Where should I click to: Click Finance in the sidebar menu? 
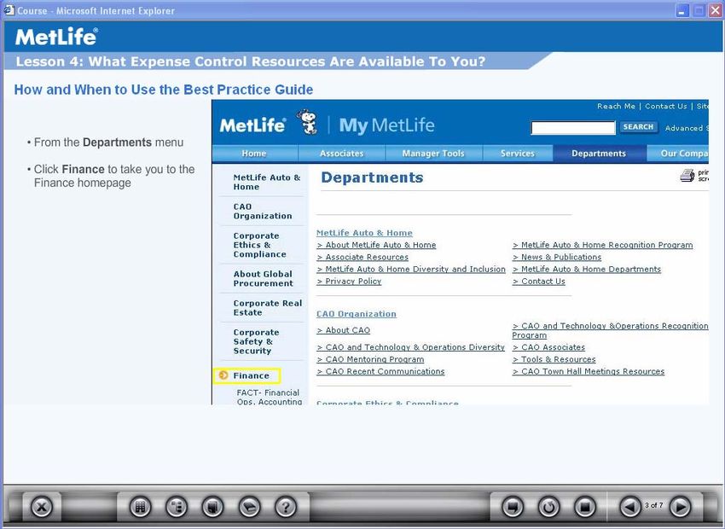click(x=251, y=375)
